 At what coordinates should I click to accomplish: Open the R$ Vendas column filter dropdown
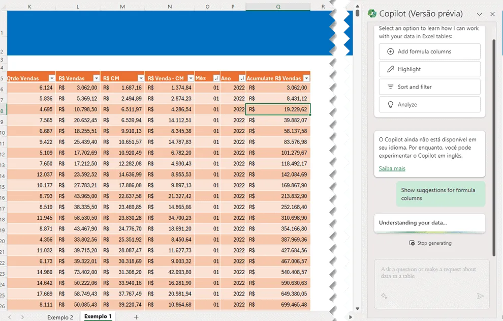click(96, 78)
